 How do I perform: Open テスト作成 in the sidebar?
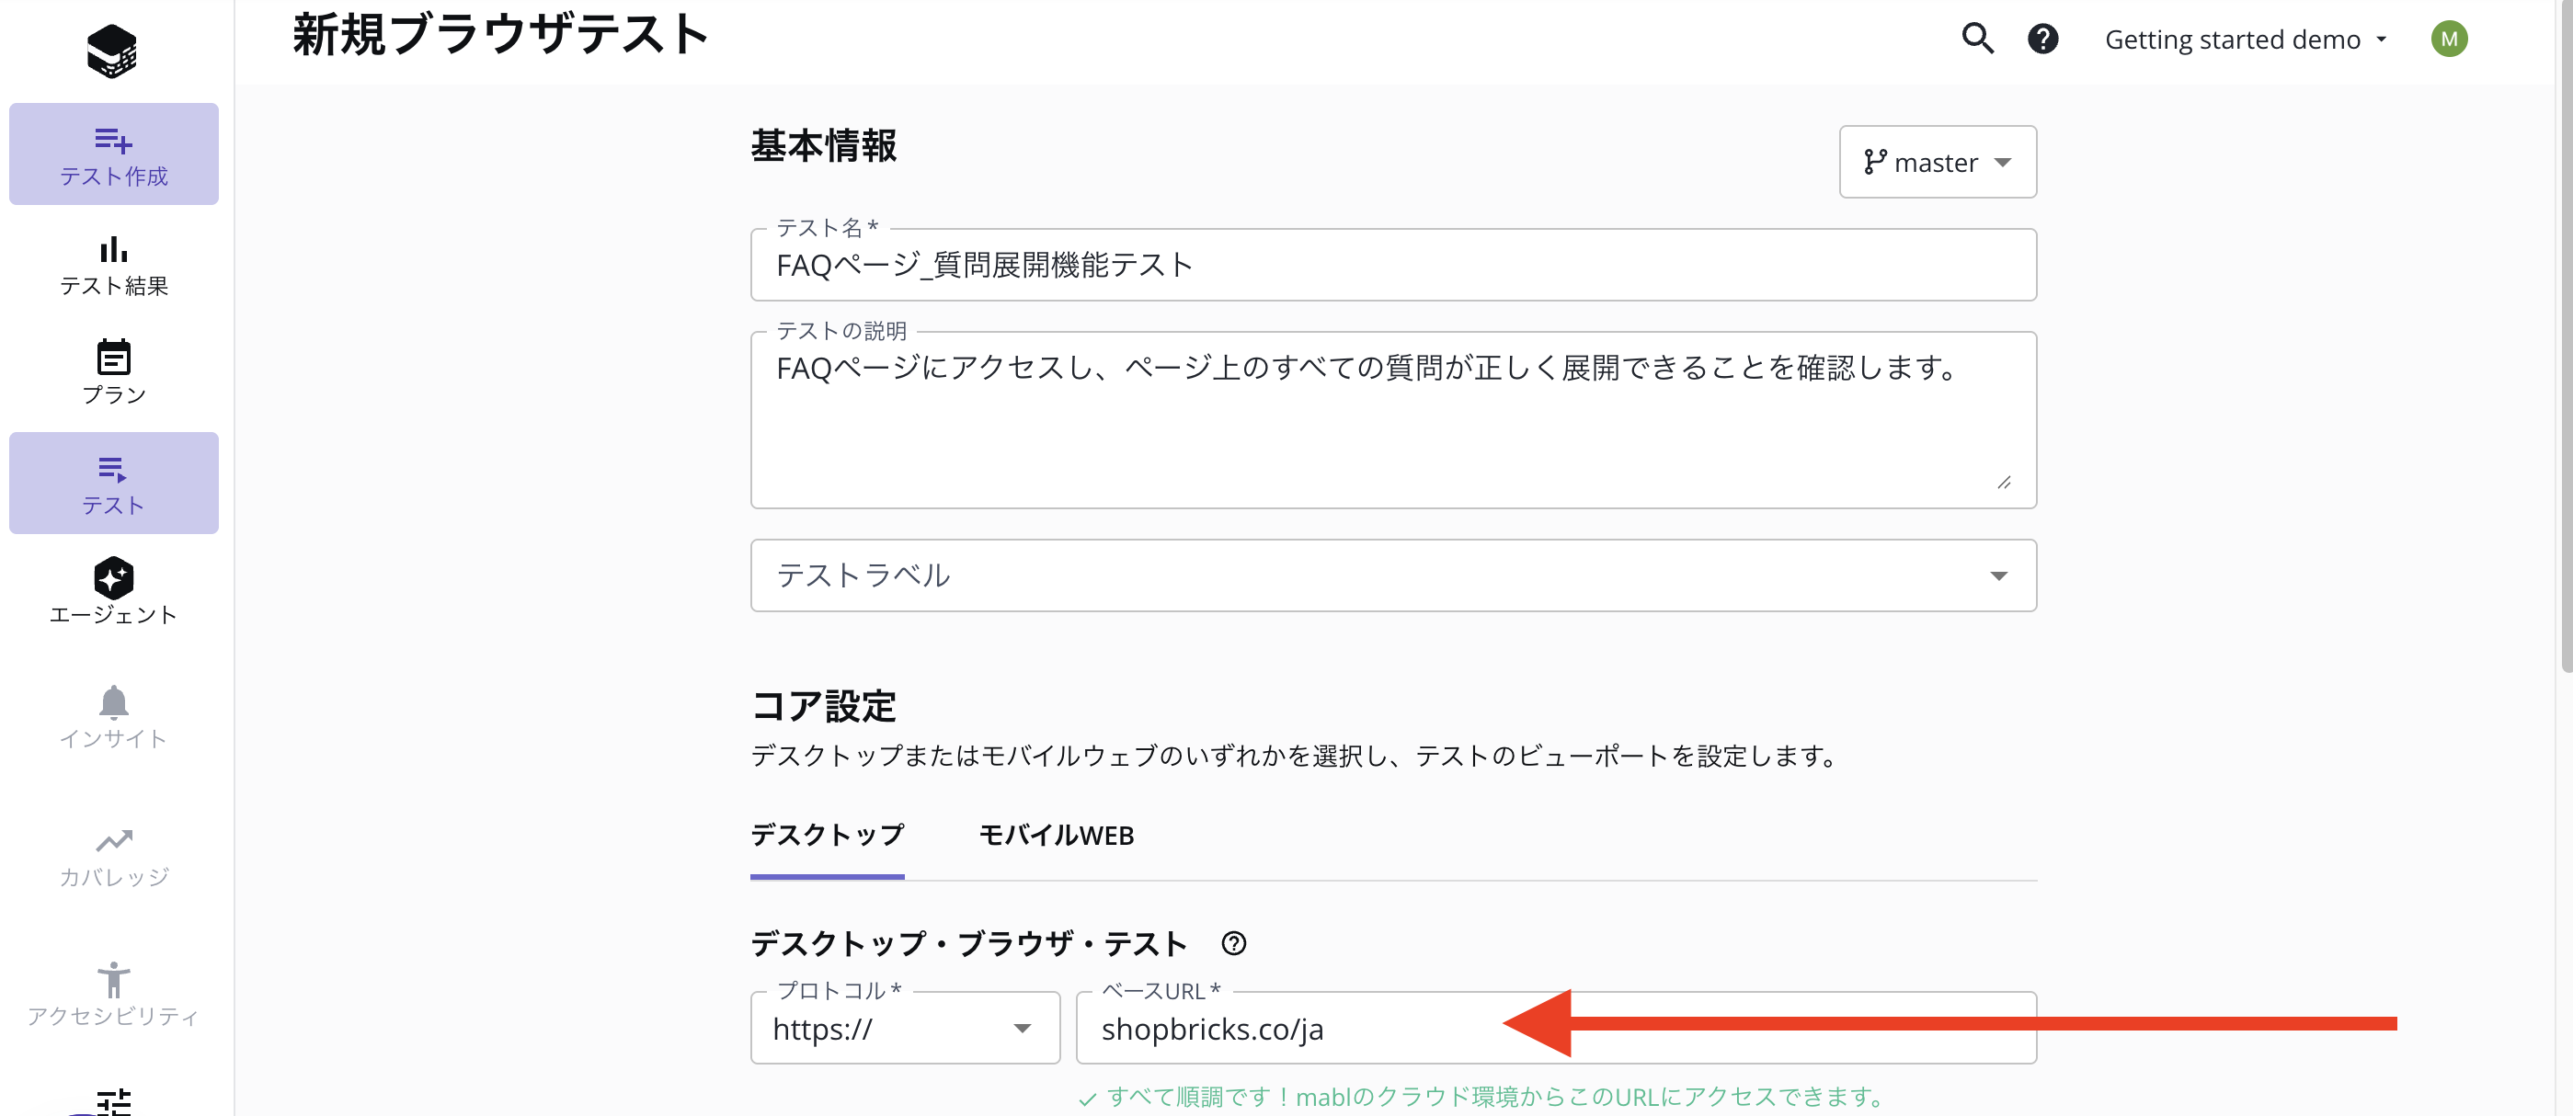(114, 154)
